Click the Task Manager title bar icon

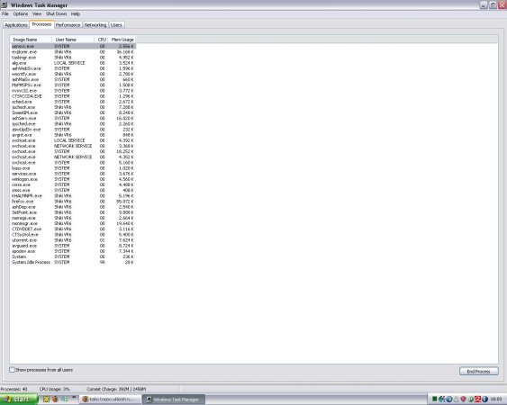pyautogui.click(x=5, y=4)
